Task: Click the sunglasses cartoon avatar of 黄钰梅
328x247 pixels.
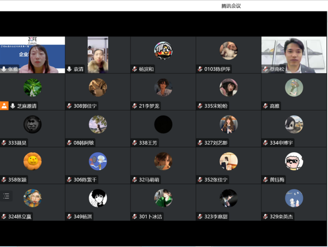Action: coord(294,161)
